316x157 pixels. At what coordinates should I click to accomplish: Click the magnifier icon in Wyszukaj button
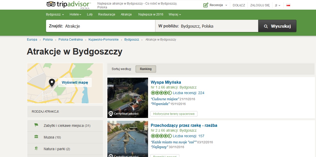[266, 26]
